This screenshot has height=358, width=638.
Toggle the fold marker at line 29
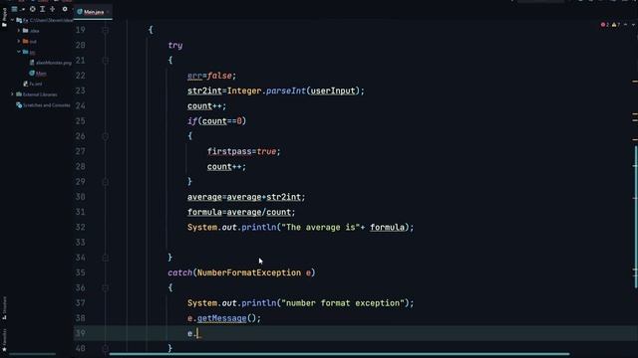[x=106, y=181]
